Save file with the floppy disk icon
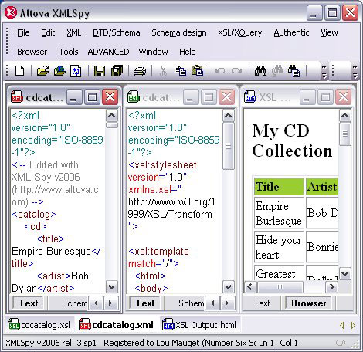 (100, 71)
